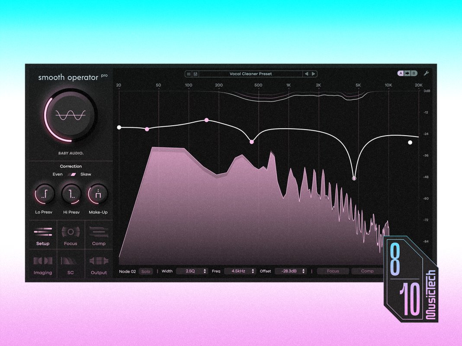
Task: Open the Imaging panel tab
Action: point(43,264)
